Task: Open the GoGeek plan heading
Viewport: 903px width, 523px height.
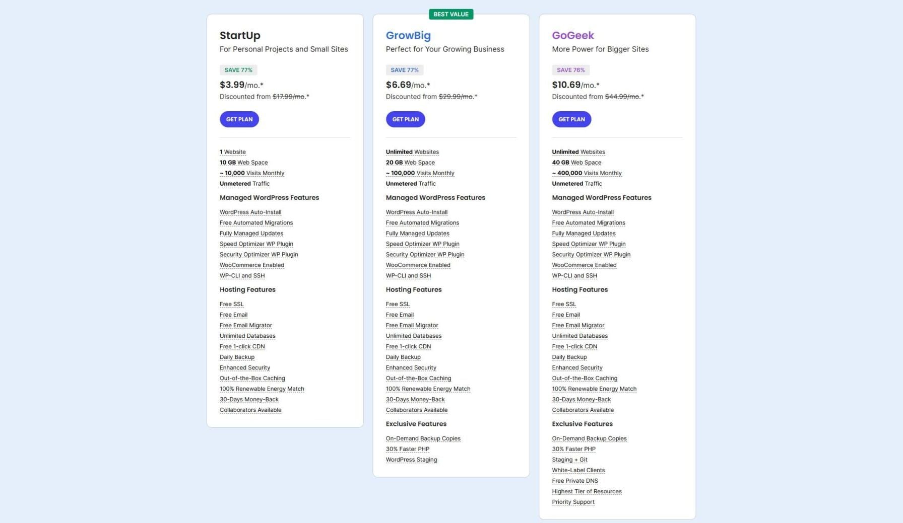Action: coord(573,35)
